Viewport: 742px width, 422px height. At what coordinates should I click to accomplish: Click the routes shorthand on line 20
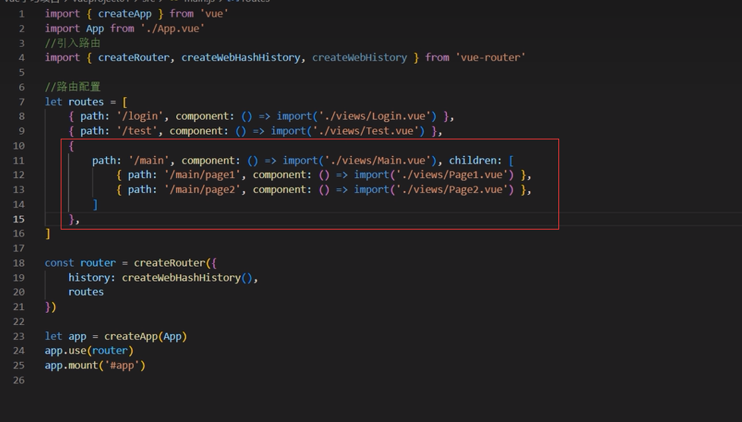click(86, 292)
